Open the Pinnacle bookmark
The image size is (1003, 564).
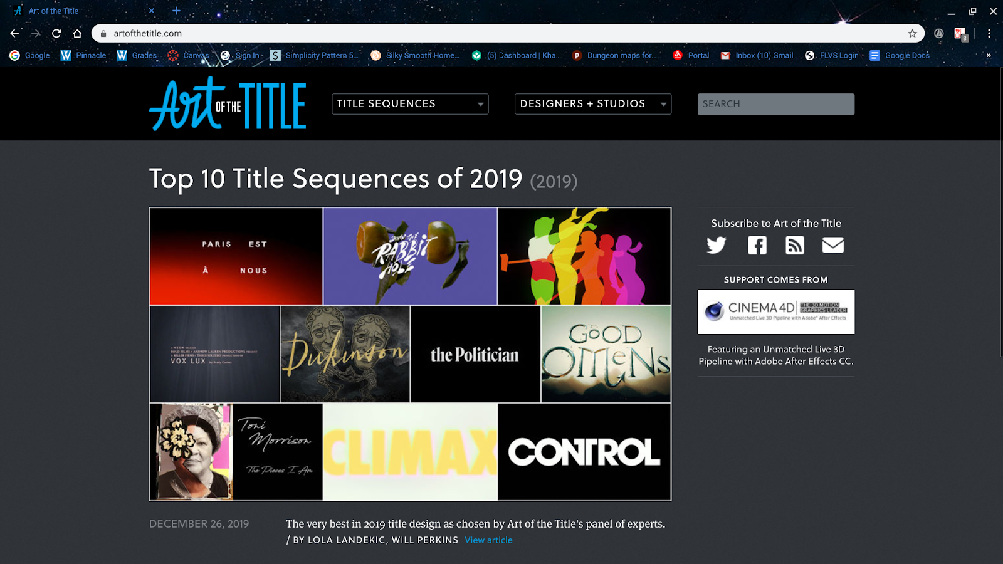[x=83, y=55]
